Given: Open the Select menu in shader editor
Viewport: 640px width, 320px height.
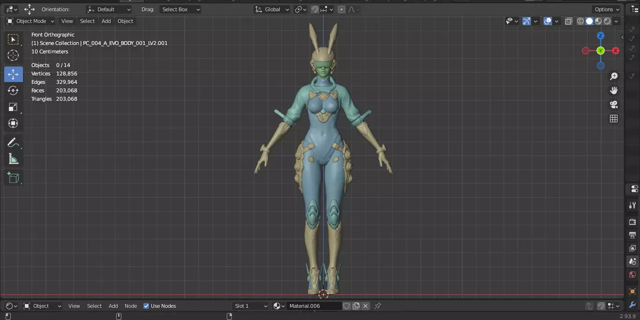Looking at the screenshot, I should click(94, 306).
